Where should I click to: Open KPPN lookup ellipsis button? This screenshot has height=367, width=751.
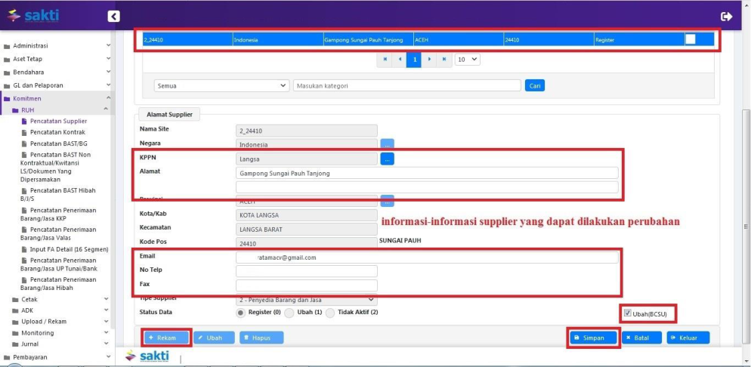click(x=387, y=159)
